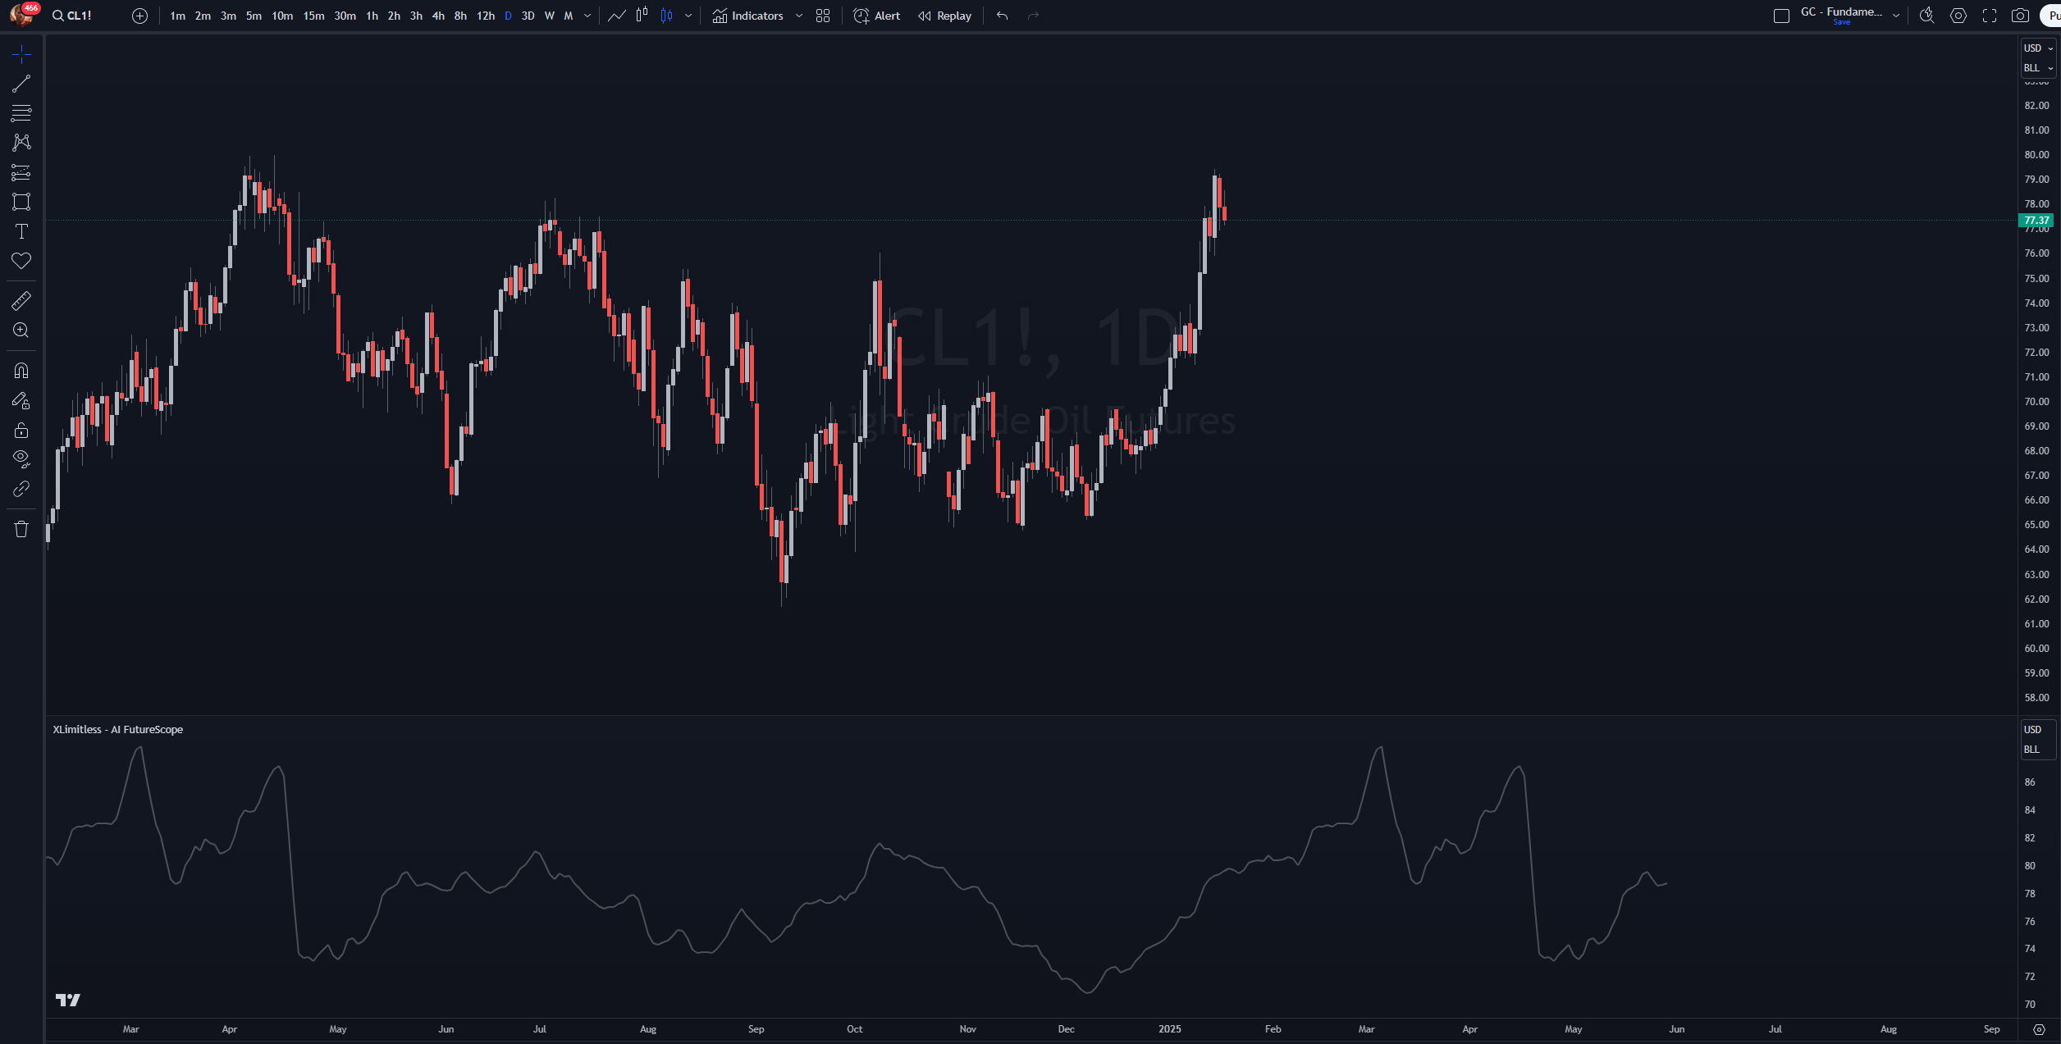Click the 77.37 current price label
This screenshot has width=2061, height=1044.
2036,221
